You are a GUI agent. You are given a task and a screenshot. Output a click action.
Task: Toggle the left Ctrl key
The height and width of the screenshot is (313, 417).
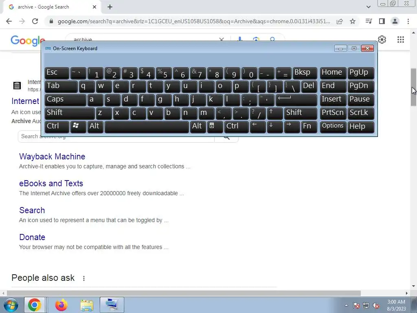click(x=57, y=127)
